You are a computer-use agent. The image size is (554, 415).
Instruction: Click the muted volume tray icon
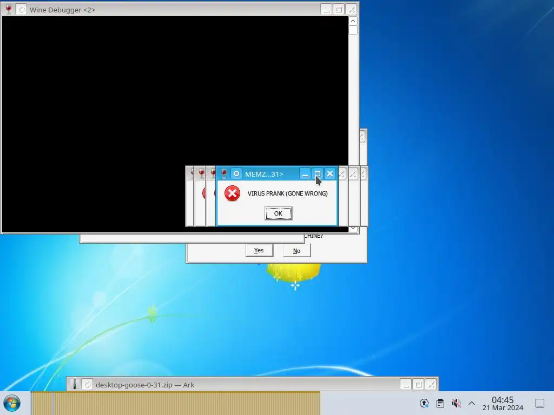tap(457, 403)
